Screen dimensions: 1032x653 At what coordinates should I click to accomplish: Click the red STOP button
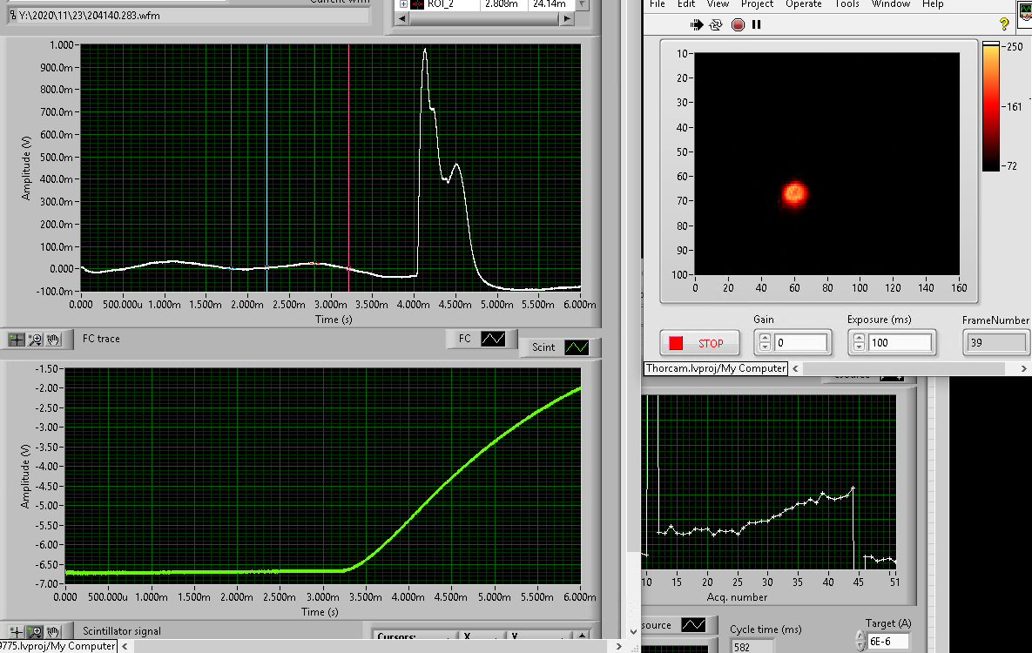tap(700, 343)
